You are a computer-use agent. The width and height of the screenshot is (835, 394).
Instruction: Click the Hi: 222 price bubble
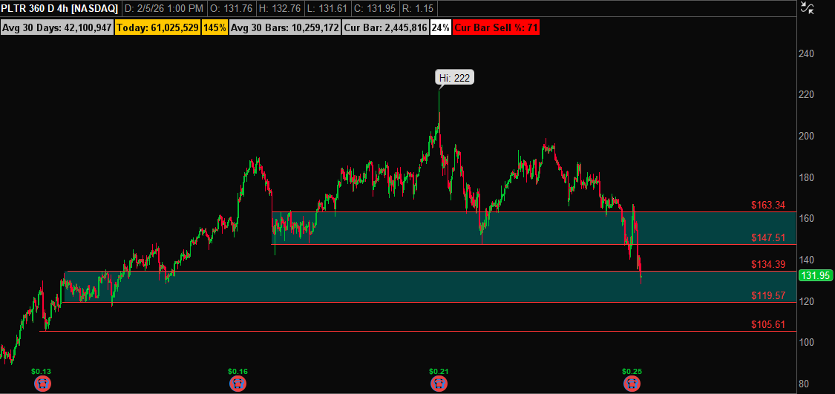click(x=454, y=78)
